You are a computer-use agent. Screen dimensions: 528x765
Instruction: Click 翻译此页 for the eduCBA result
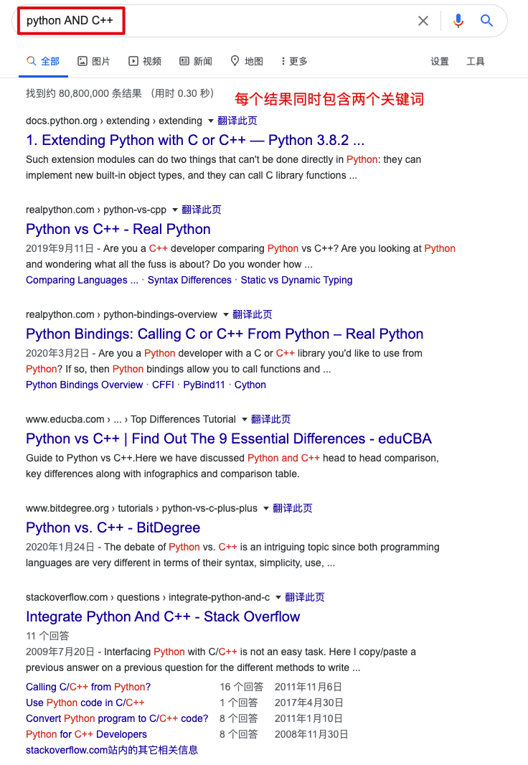pyautogui.click(x=271, y=419)
